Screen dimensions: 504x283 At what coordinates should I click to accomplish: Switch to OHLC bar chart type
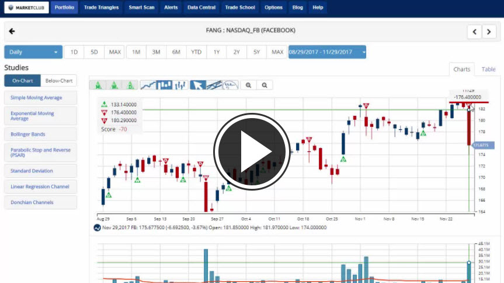pyautogui.click(x=180, y=85)
